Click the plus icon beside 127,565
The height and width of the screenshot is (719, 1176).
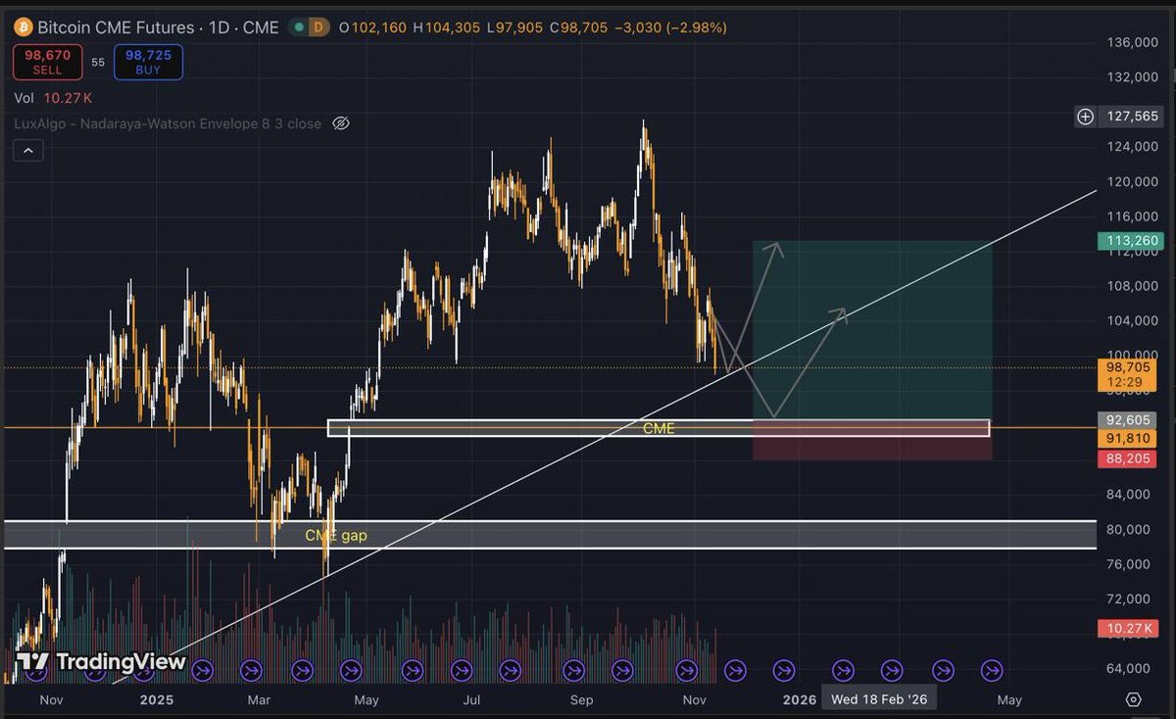1085,117
